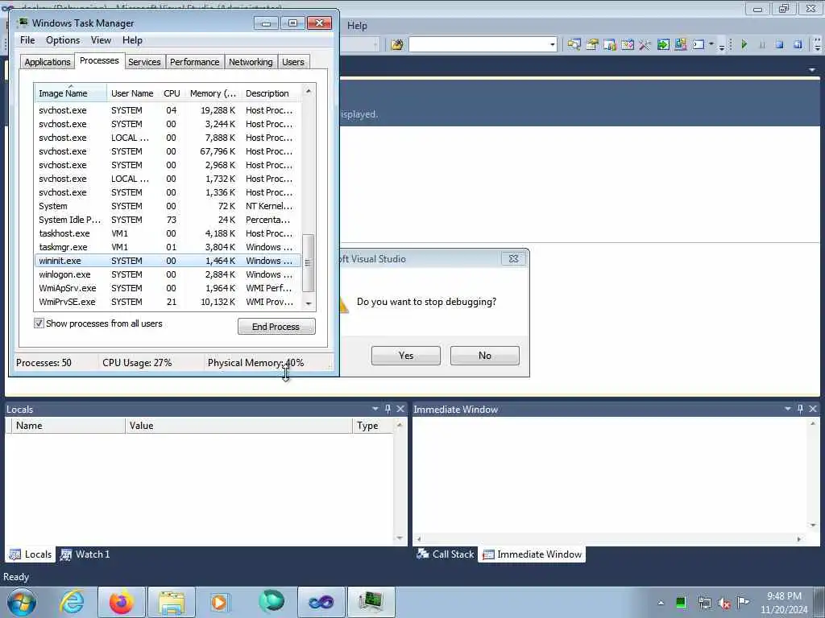Click Yes to stop debugging

pos(406,355)
